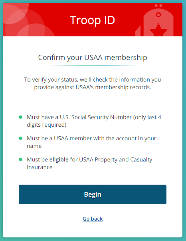186x241 pixels.
Task: Click the Troop ID header title
Action: pos(92,20)
